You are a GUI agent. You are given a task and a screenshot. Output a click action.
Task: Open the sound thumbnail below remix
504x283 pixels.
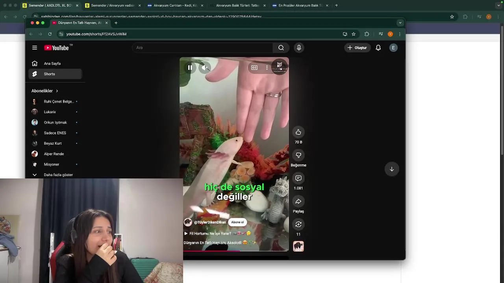point(298,246)
